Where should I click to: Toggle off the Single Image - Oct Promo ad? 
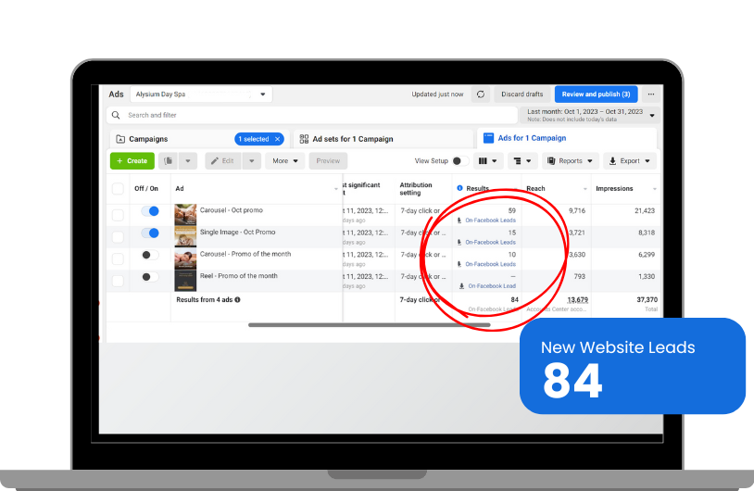pos(150,233)
